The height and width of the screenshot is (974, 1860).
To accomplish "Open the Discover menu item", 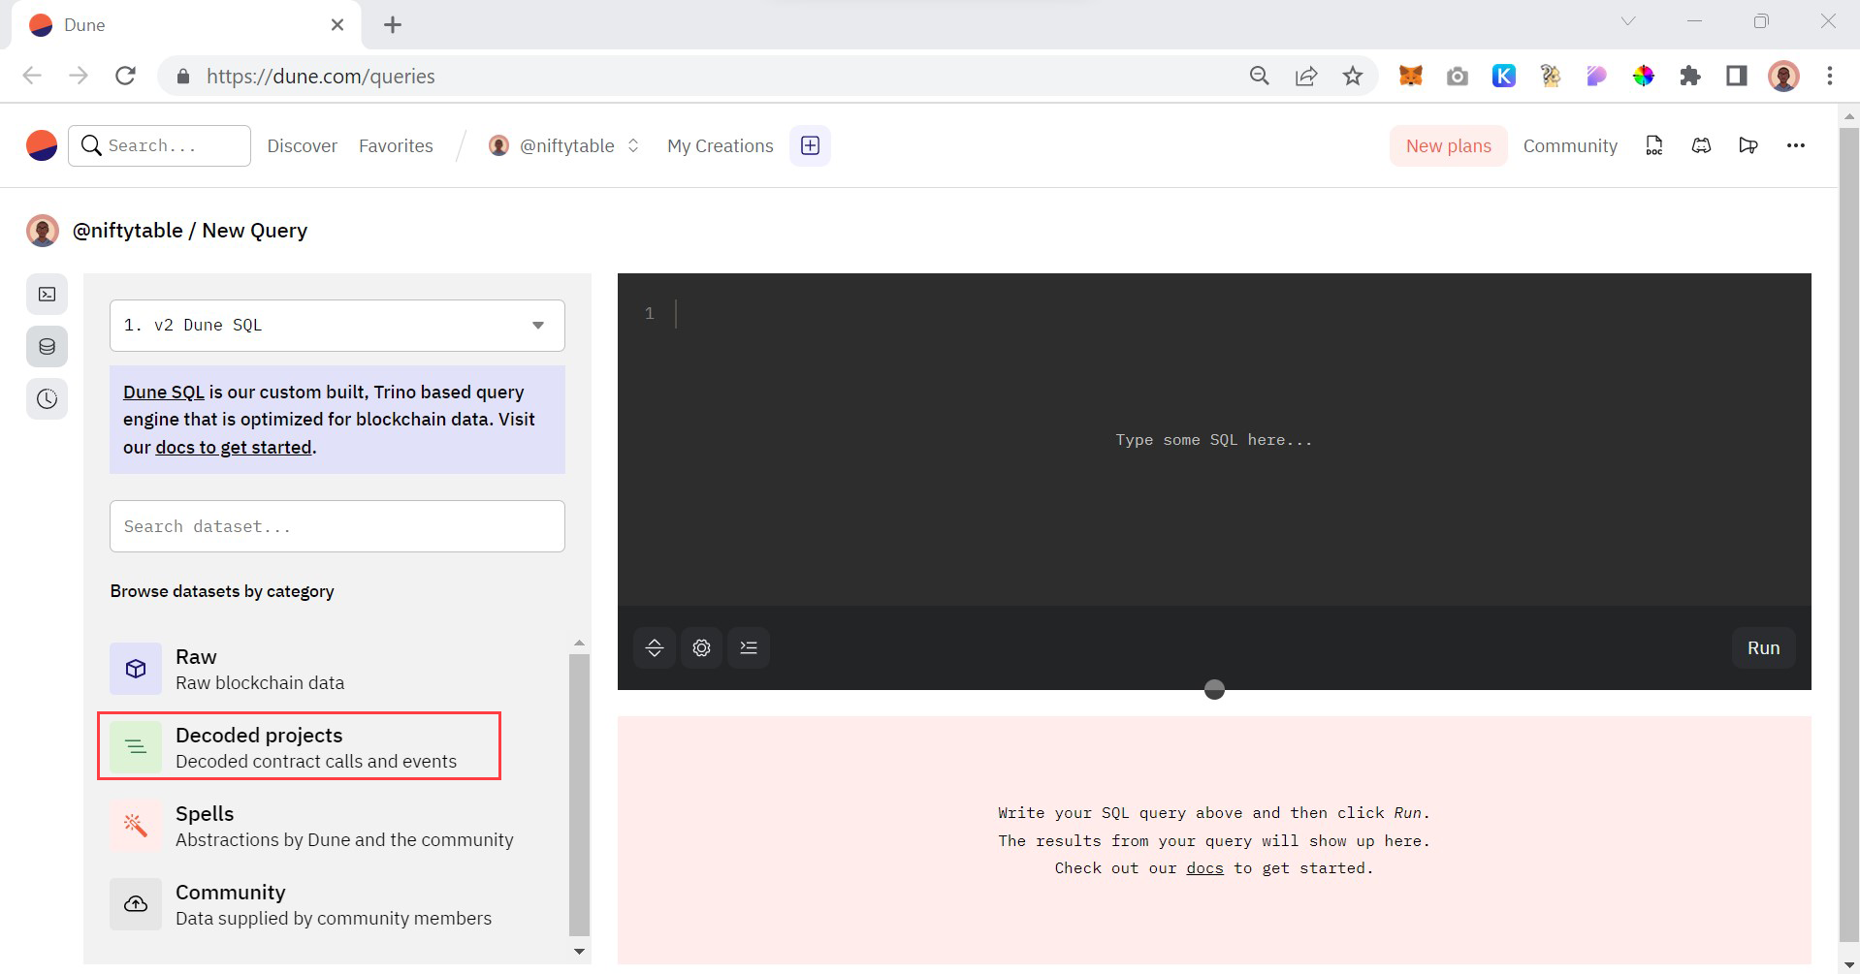I will (x=303, y=145).
